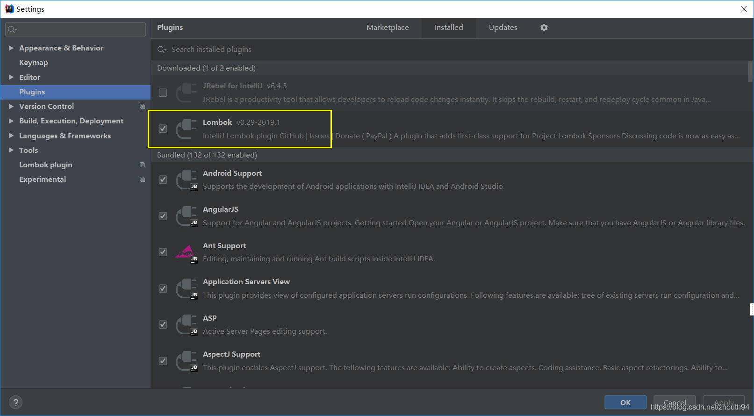Switch to the Installed tab
Viewport: 754px width, 416px height.
pyautogui.click(x=449, y=28)
